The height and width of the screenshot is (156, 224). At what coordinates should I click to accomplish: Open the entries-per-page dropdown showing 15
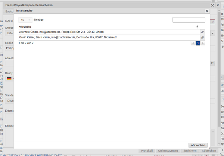(26, 20)
